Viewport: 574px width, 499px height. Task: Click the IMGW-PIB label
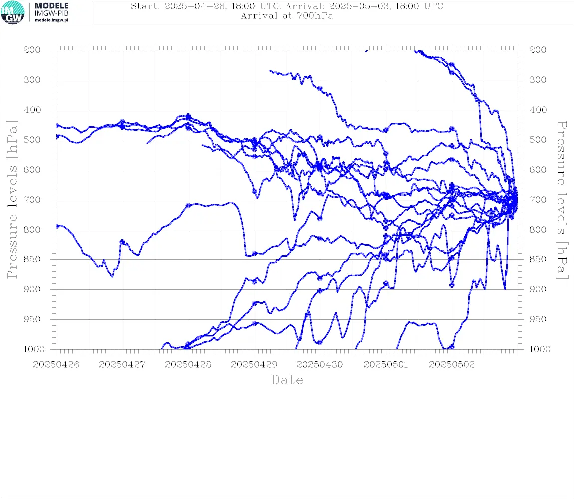click(51, 13)
